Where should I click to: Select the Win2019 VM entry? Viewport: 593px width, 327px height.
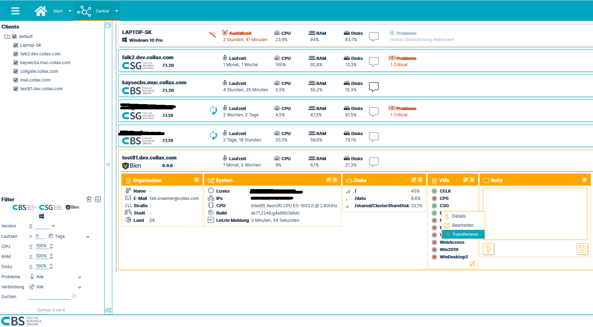(x=449, y=250)
